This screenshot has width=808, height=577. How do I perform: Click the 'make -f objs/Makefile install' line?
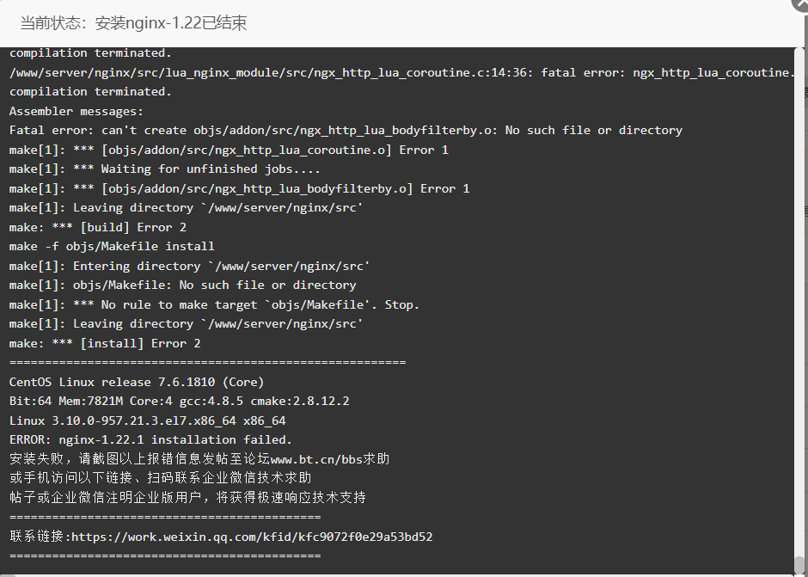coord(112,247)
